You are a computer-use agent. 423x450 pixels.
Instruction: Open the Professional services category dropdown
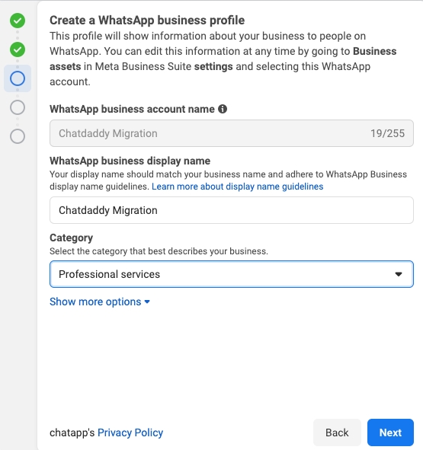coord(232,274)
